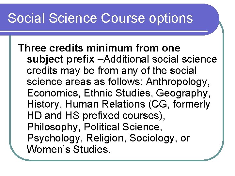
Task: Click the bold phrase "subject prefix"
Action: (x=61, y=60)
